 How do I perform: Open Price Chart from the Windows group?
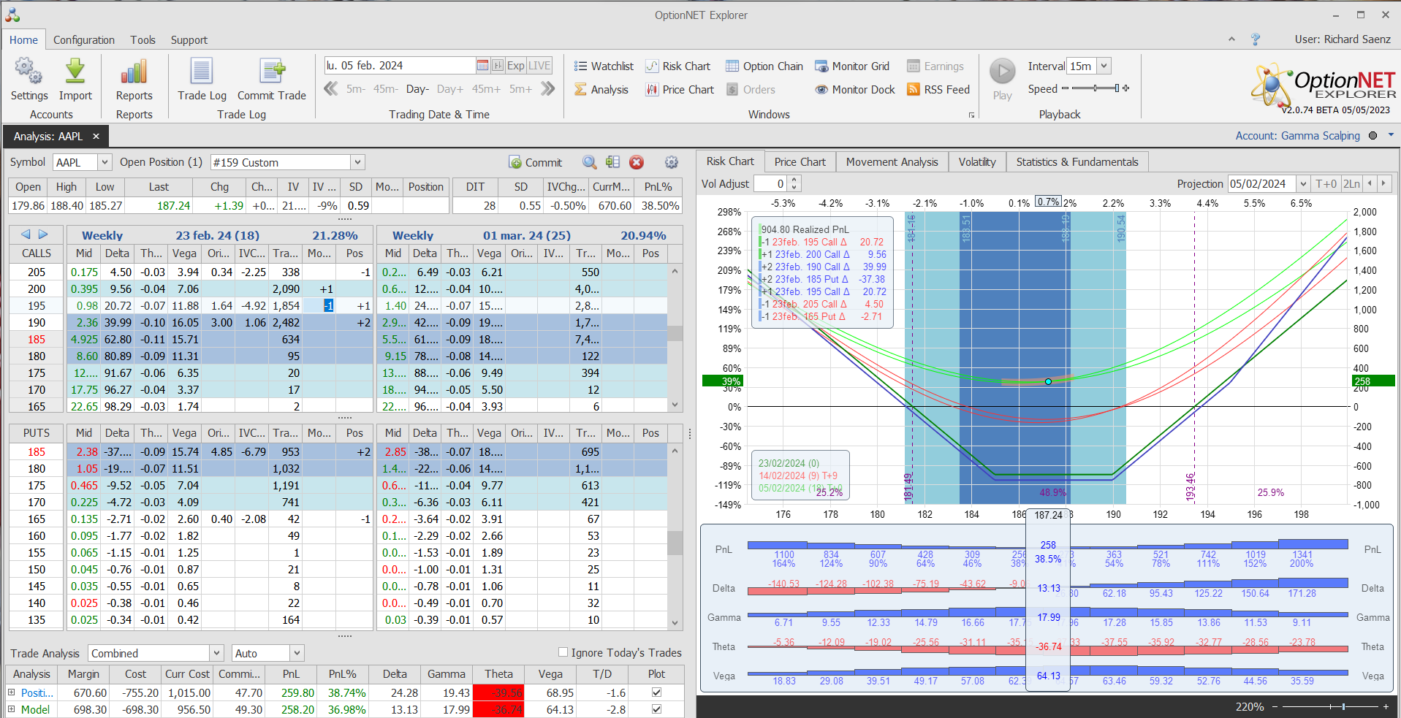[680, 89]
